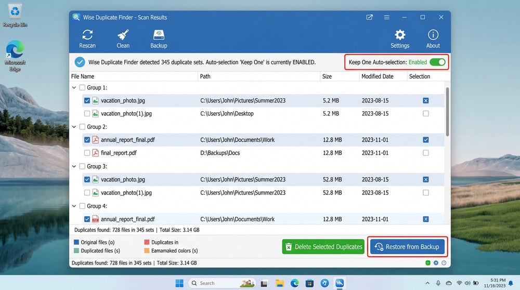This screenshot has height=290, width=520.
Task: Open File Explorer from the taskbar
Action: click(280, 283)
